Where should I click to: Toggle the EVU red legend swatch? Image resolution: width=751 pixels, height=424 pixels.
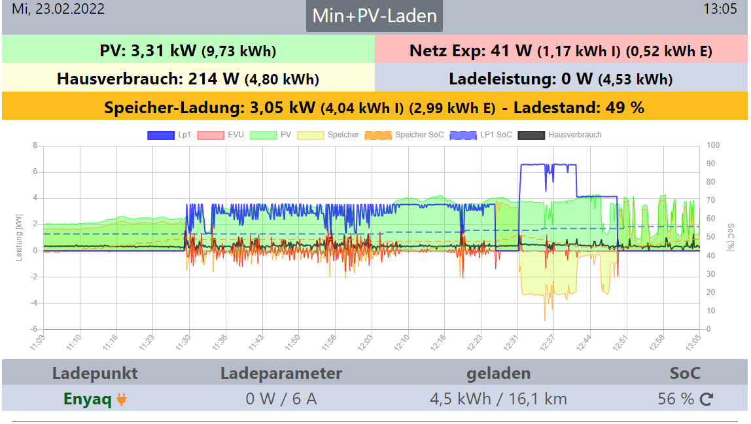point(211,135)
